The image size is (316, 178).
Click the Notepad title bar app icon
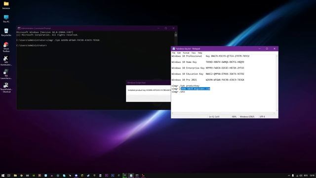(173, 48)
